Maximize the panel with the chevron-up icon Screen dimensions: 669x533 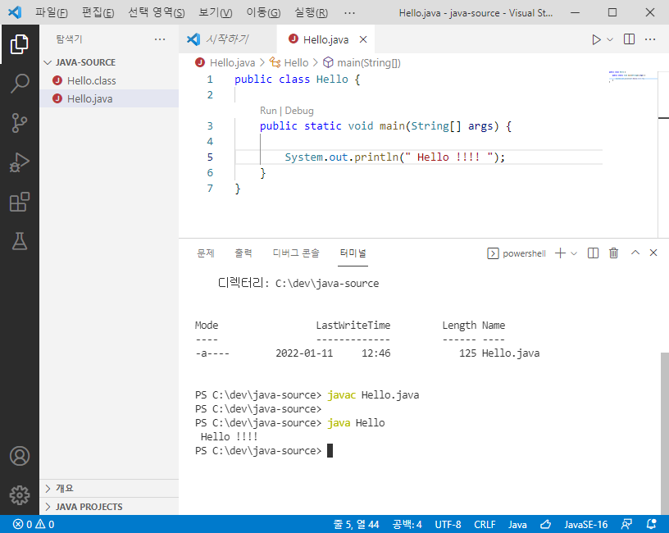[635, 253]
